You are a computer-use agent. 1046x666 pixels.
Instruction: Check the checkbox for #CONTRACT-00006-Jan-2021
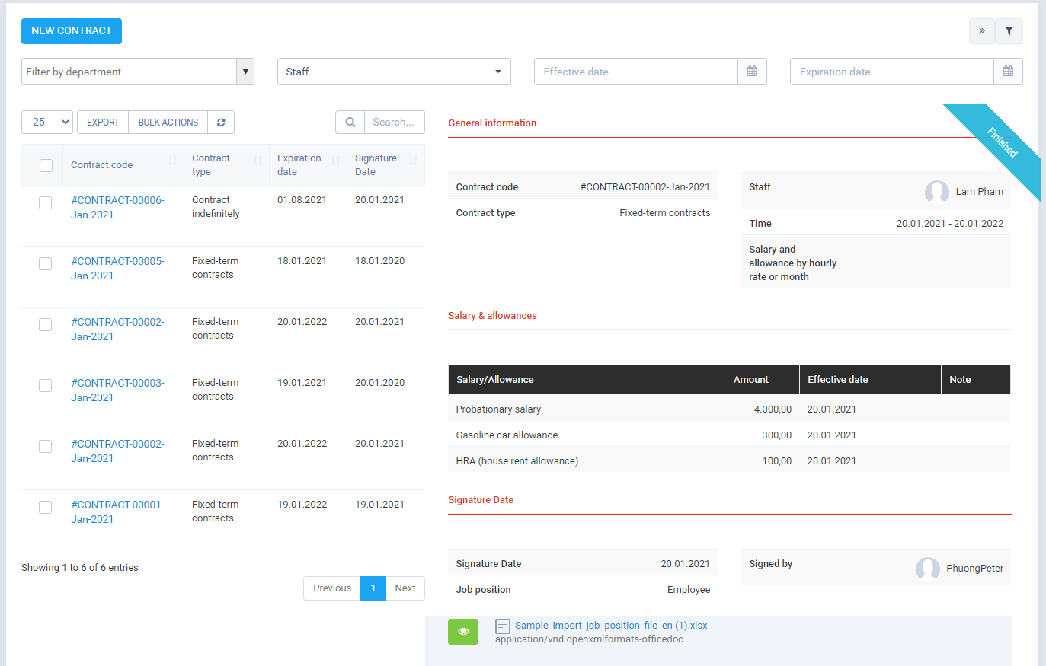click(x=45, y=202)
